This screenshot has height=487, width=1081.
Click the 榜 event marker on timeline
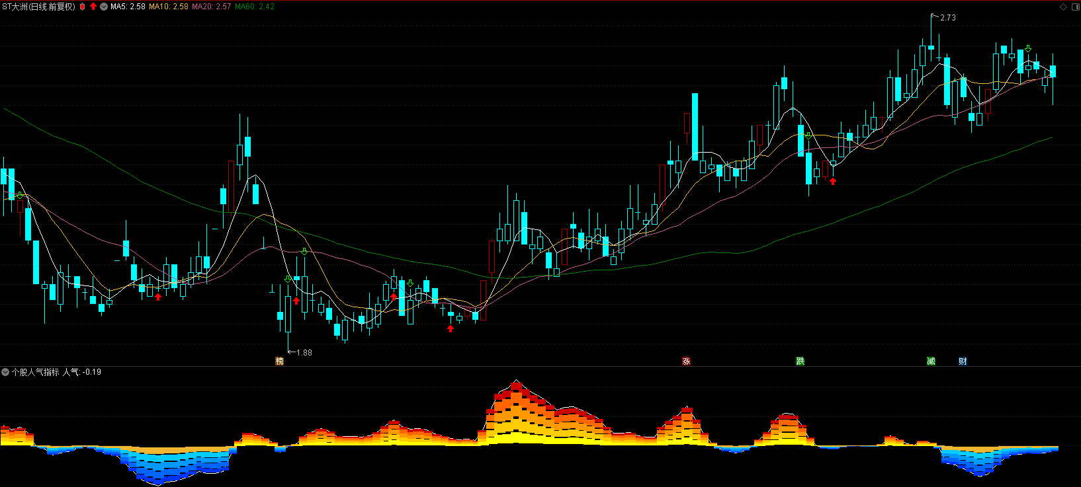[279, 361]
